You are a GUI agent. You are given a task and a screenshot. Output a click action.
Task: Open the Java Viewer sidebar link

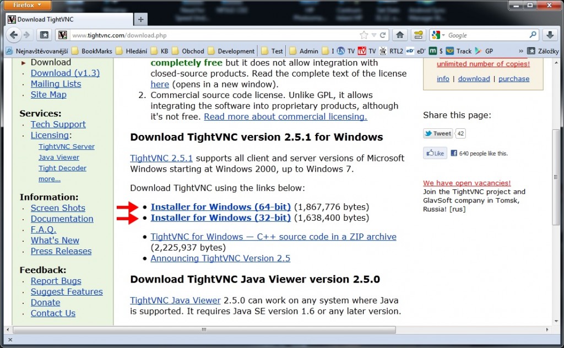tap(58, 157)
